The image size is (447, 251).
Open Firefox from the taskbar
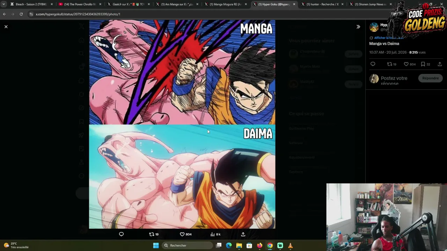coord(259,245)
